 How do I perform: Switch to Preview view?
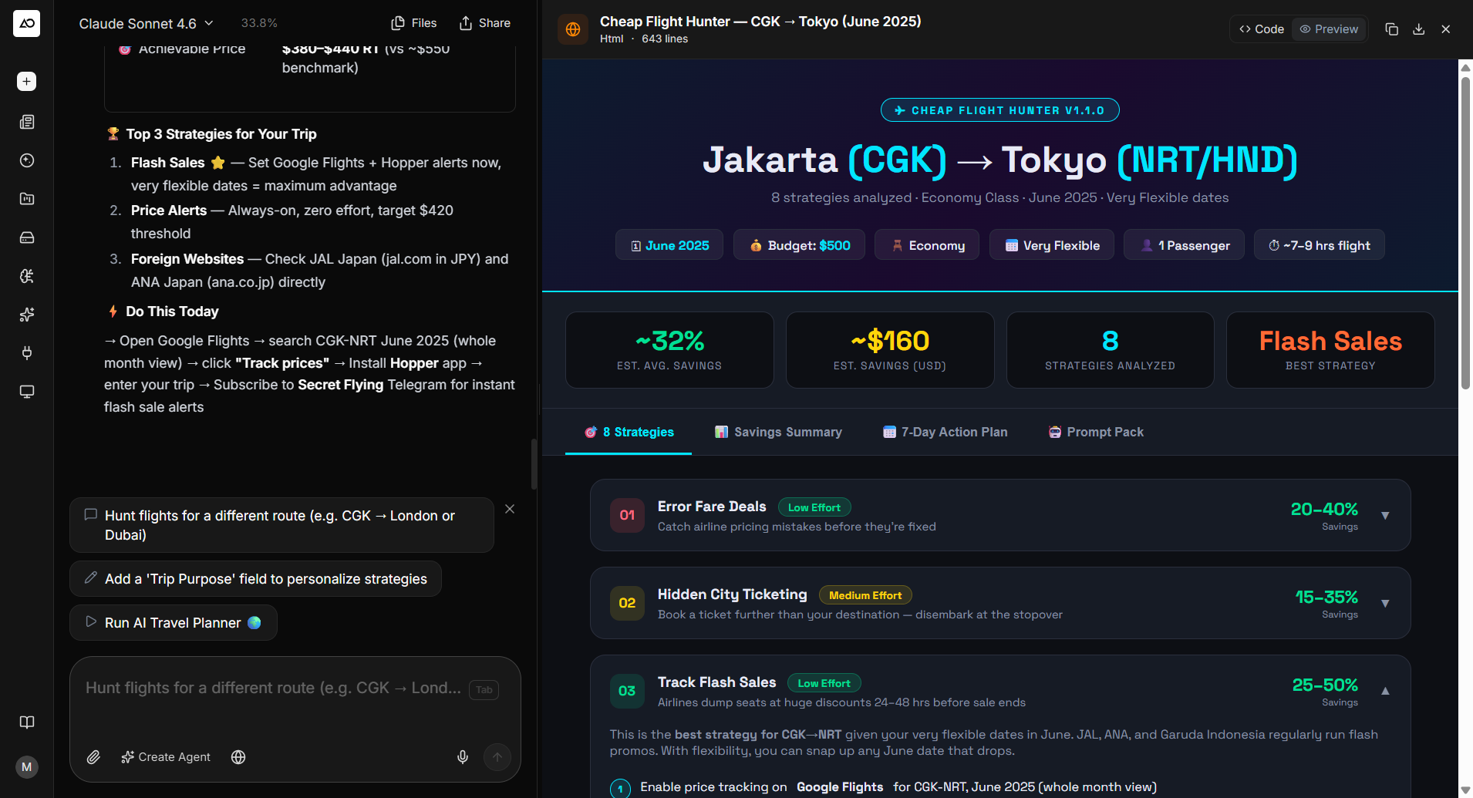pyautogui.click(x=1329, y=29)
